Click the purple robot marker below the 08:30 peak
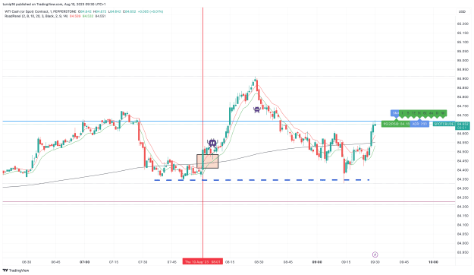The height and width of the screenshot is (275, 474). 257,109
